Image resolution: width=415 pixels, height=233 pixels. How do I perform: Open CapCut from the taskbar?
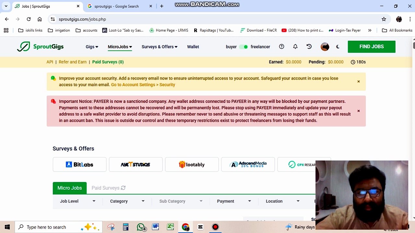pyautogui.click(x=200, y=227)
